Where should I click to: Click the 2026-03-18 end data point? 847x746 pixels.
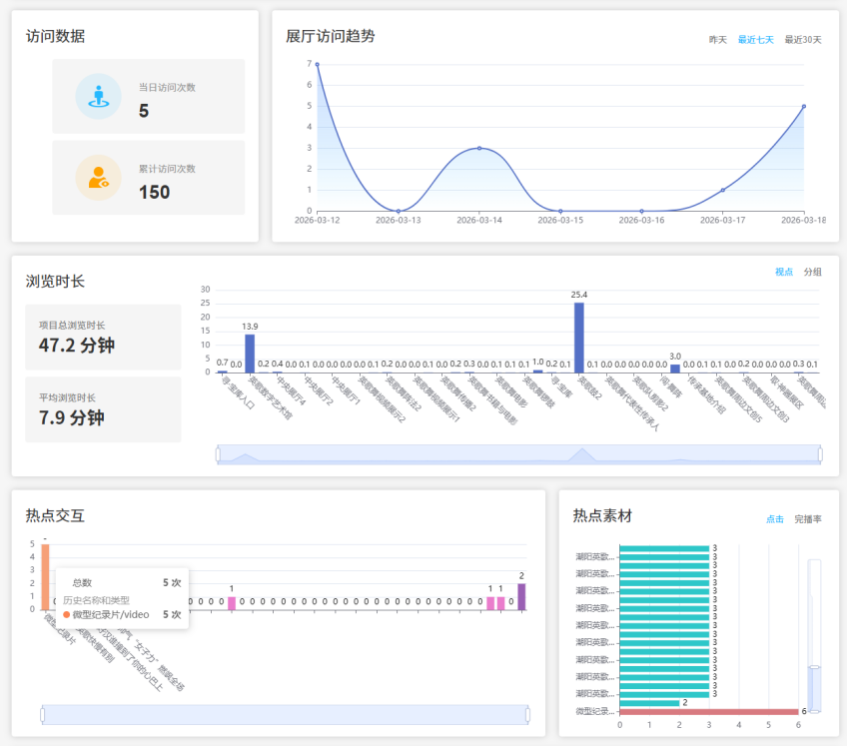[804, 106]
